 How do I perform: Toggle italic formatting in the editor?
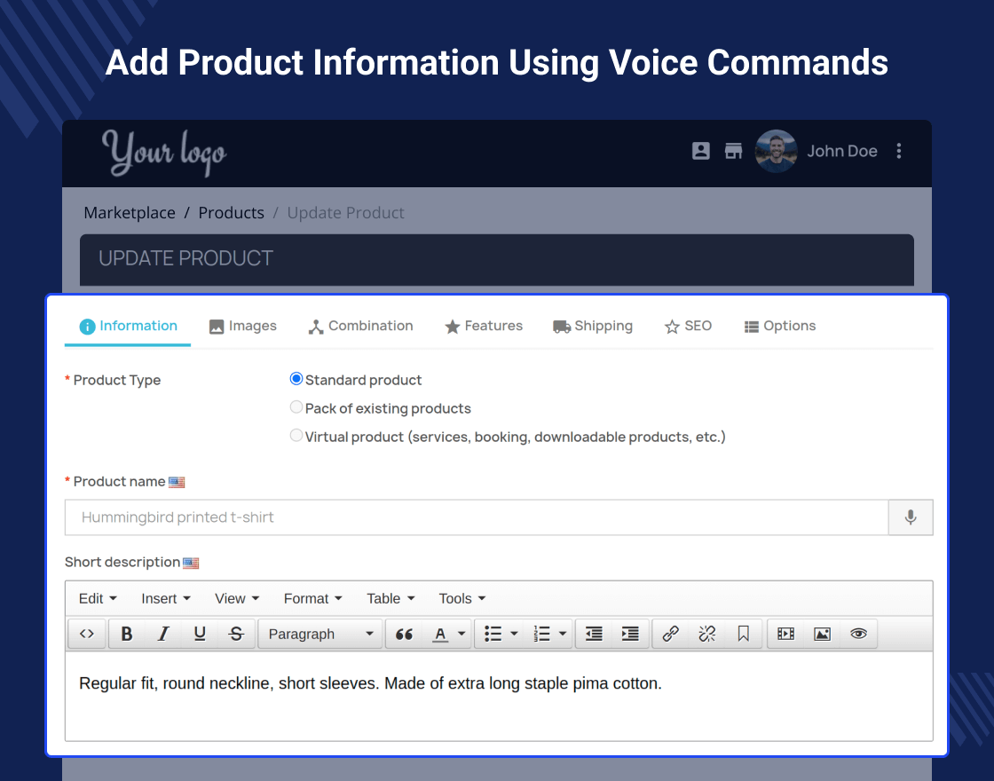click(x=163, y=634)
